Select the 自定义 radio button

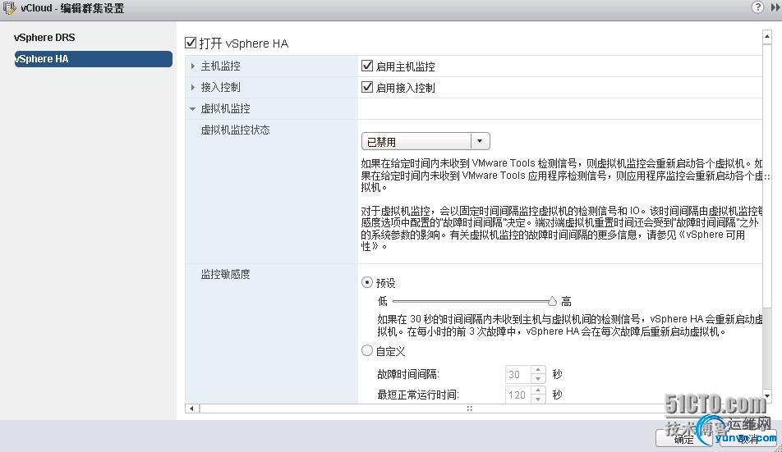click(367, 350)
